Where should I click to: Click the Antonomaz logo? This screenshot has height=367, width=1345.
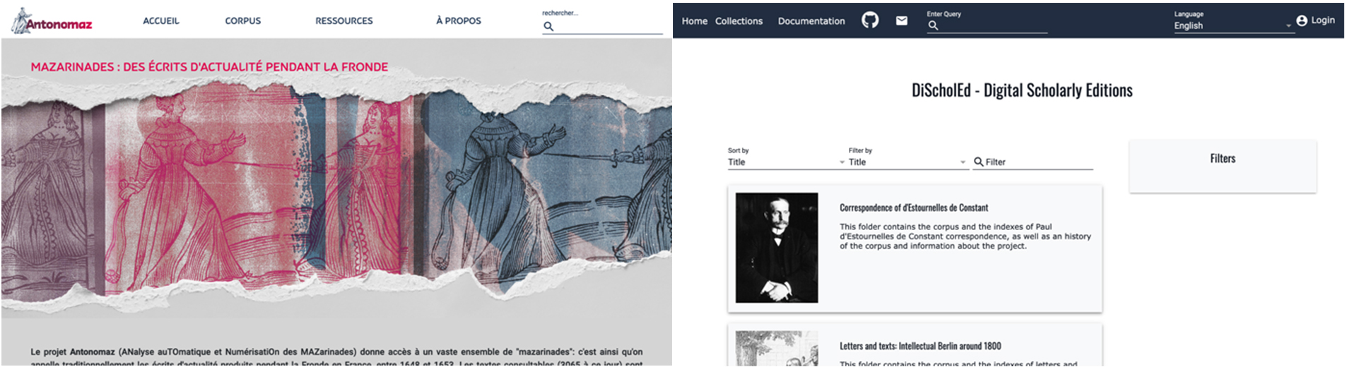52,21
